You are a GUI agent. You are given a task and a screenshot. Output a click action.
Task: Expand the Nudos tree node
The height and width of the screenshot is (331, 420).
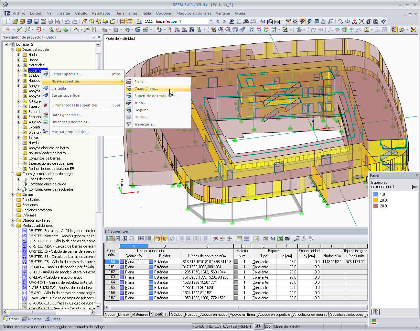tap(18, 55)
